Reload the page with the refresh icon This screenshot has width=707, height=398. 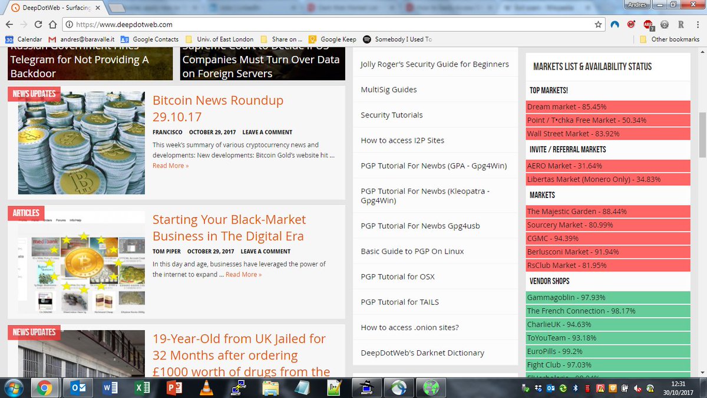pyautogui.click(x=38, y=25)
